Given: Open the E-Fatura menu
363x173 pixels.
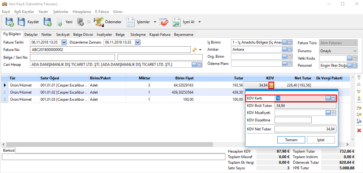Looking at the screenshot, I should click(102, 12).
